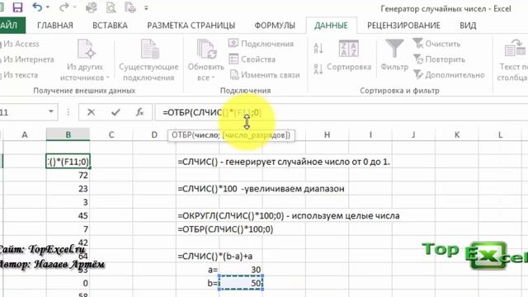This screenshot has height=297, width=528.
Task: Click the Save icon in quick access toolbar
Action: (x=17, y=7)
